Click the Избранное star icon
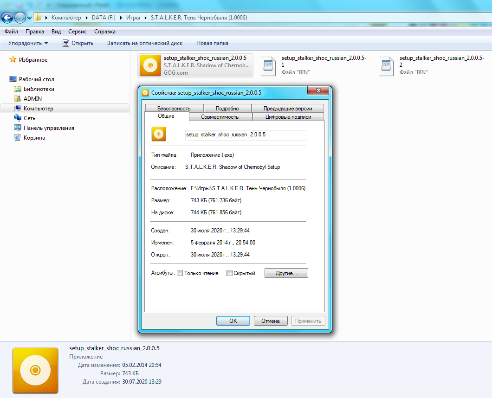 (x=13, y=59)
